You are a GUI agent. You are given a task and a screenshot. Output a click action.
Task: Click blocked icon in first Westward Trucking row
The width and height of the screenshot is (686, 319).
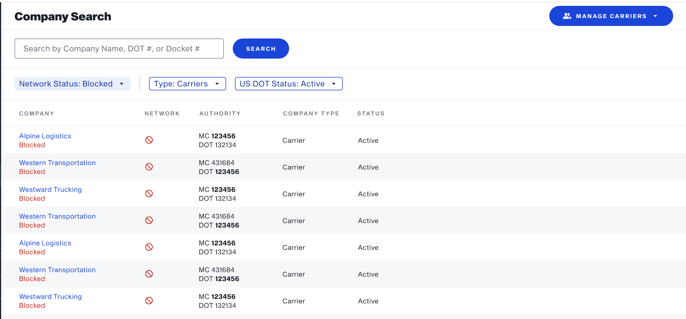click(x=149, y=194)
